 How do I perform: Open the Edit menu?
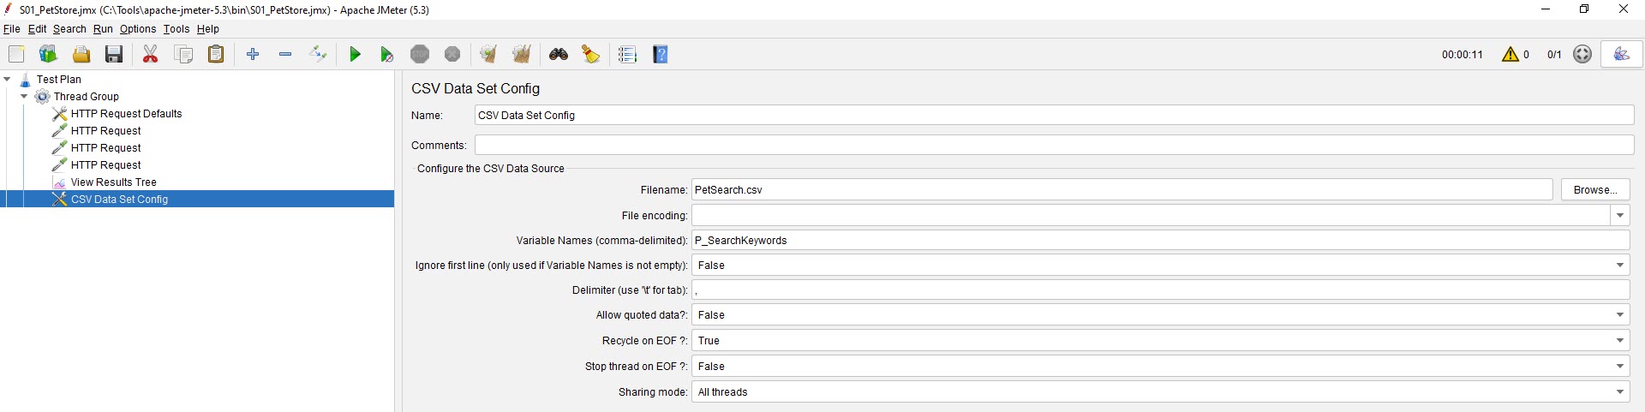pos(38,29)
